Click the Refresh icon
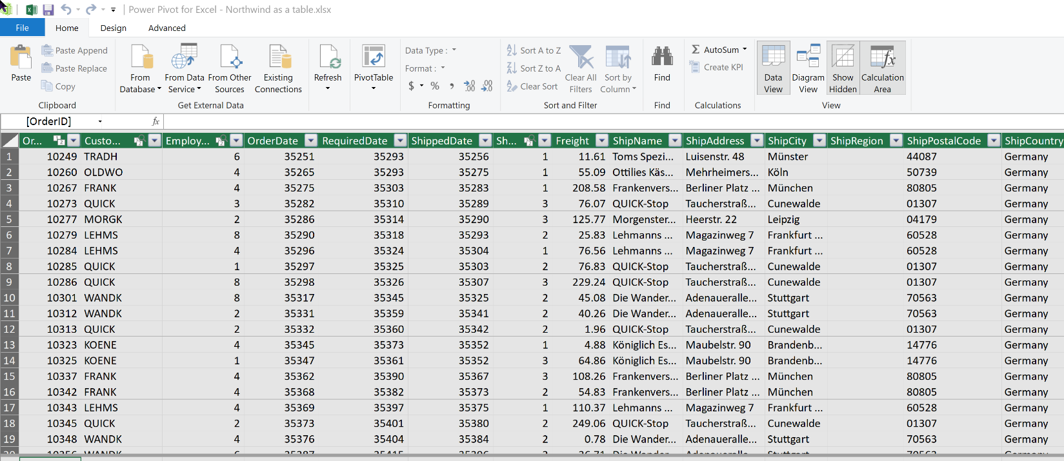This screenshot has width=1064, height=461. coord(329,57)
